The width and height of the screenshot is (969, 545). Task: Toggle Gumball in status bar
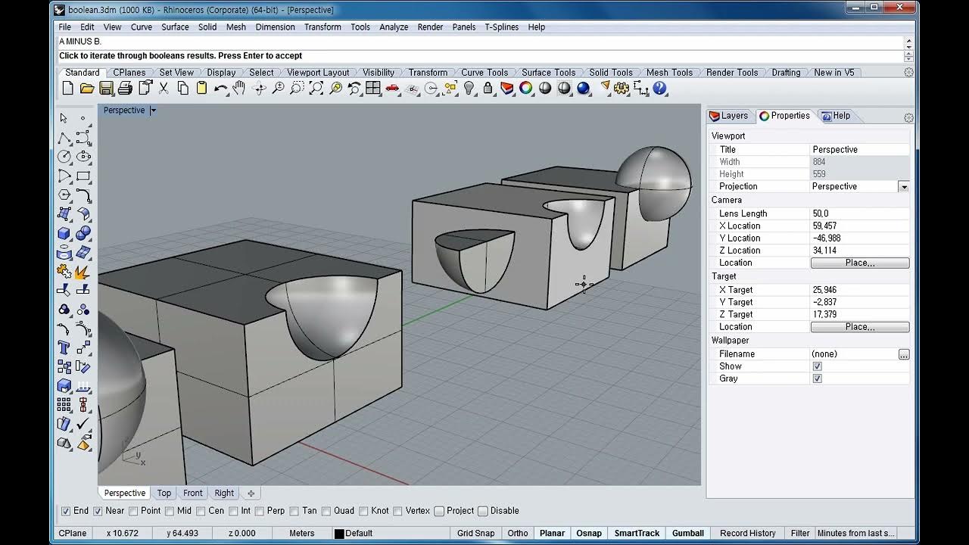pos(688,533)
